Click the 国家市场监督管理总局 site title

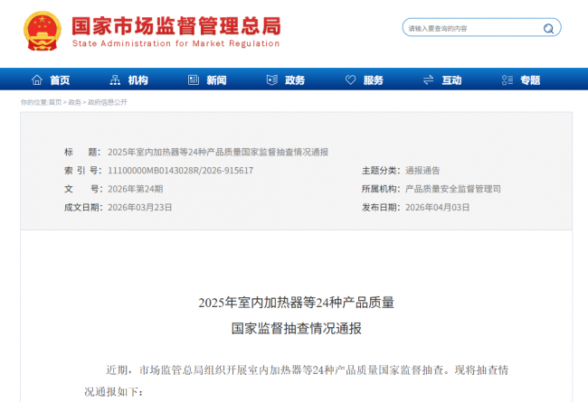[175, 26]
